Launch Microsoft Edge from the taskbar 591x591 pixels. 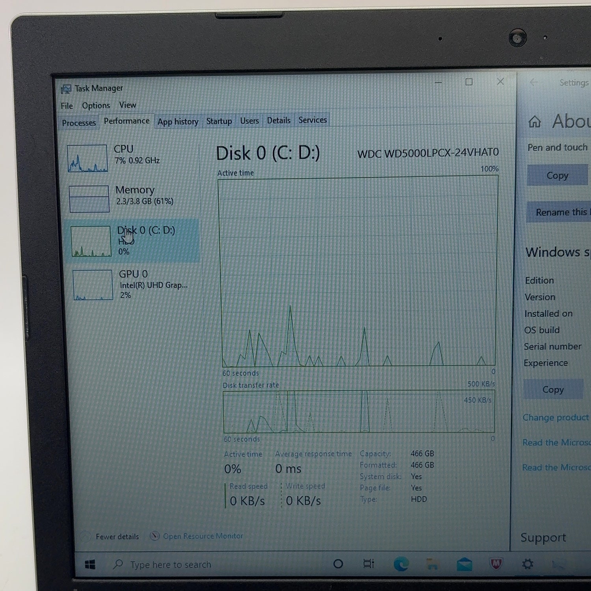click(x=401, y=564)
